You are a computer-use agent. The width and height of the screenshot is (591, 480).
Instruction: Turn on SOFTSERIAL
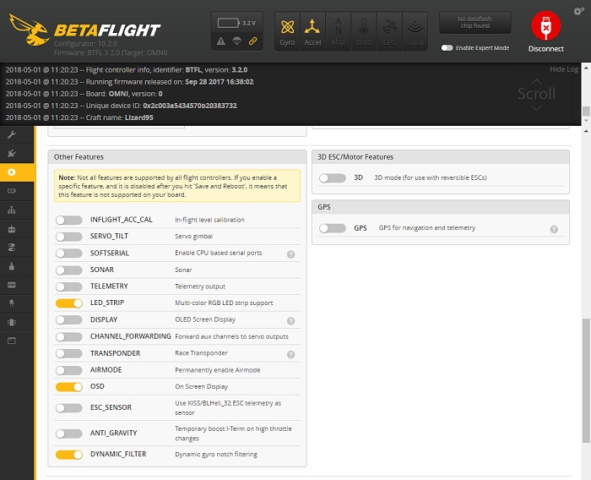68,254
